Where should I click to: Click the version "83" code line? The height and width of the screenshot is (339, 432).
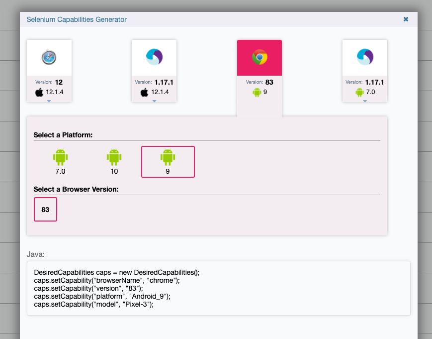point(88,289)
